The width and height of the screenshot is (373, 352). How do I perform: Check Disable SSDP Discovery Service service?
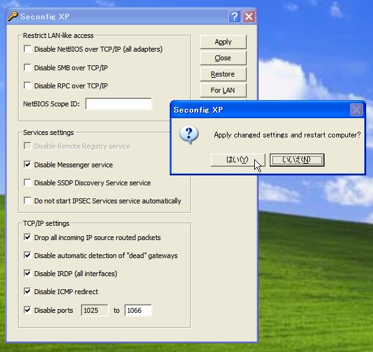pos(27,183)
